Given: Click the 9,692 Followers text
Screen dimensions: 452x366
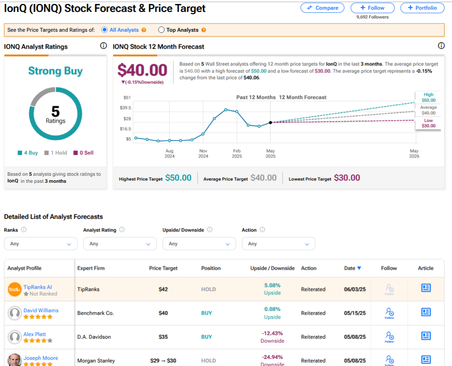Looking at the screenshot, I should 373,17.
